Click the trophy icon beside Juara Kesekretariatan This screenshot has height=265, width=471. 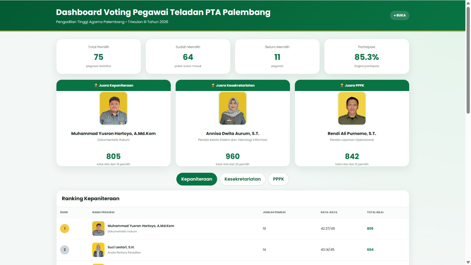click(x=213, y=85)
